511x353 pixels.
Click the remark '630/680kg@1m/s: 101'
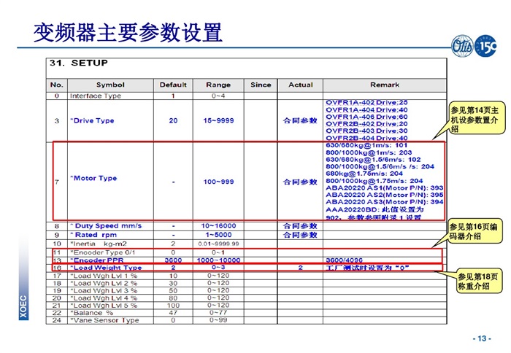click(x=366, y=145)
